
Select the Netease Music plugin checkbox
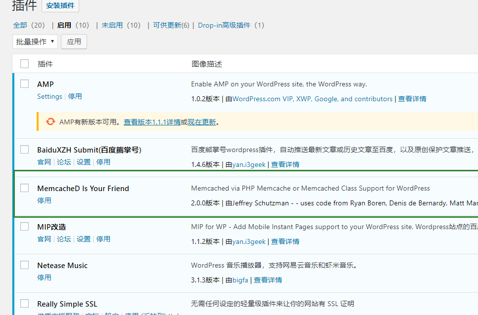tap(24, 265)
